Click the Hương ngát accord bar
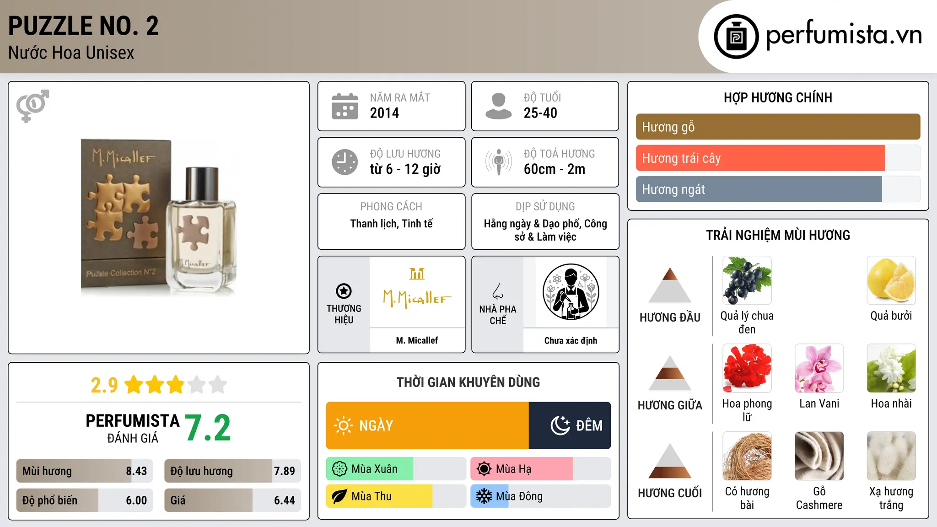 coord(778,189)
